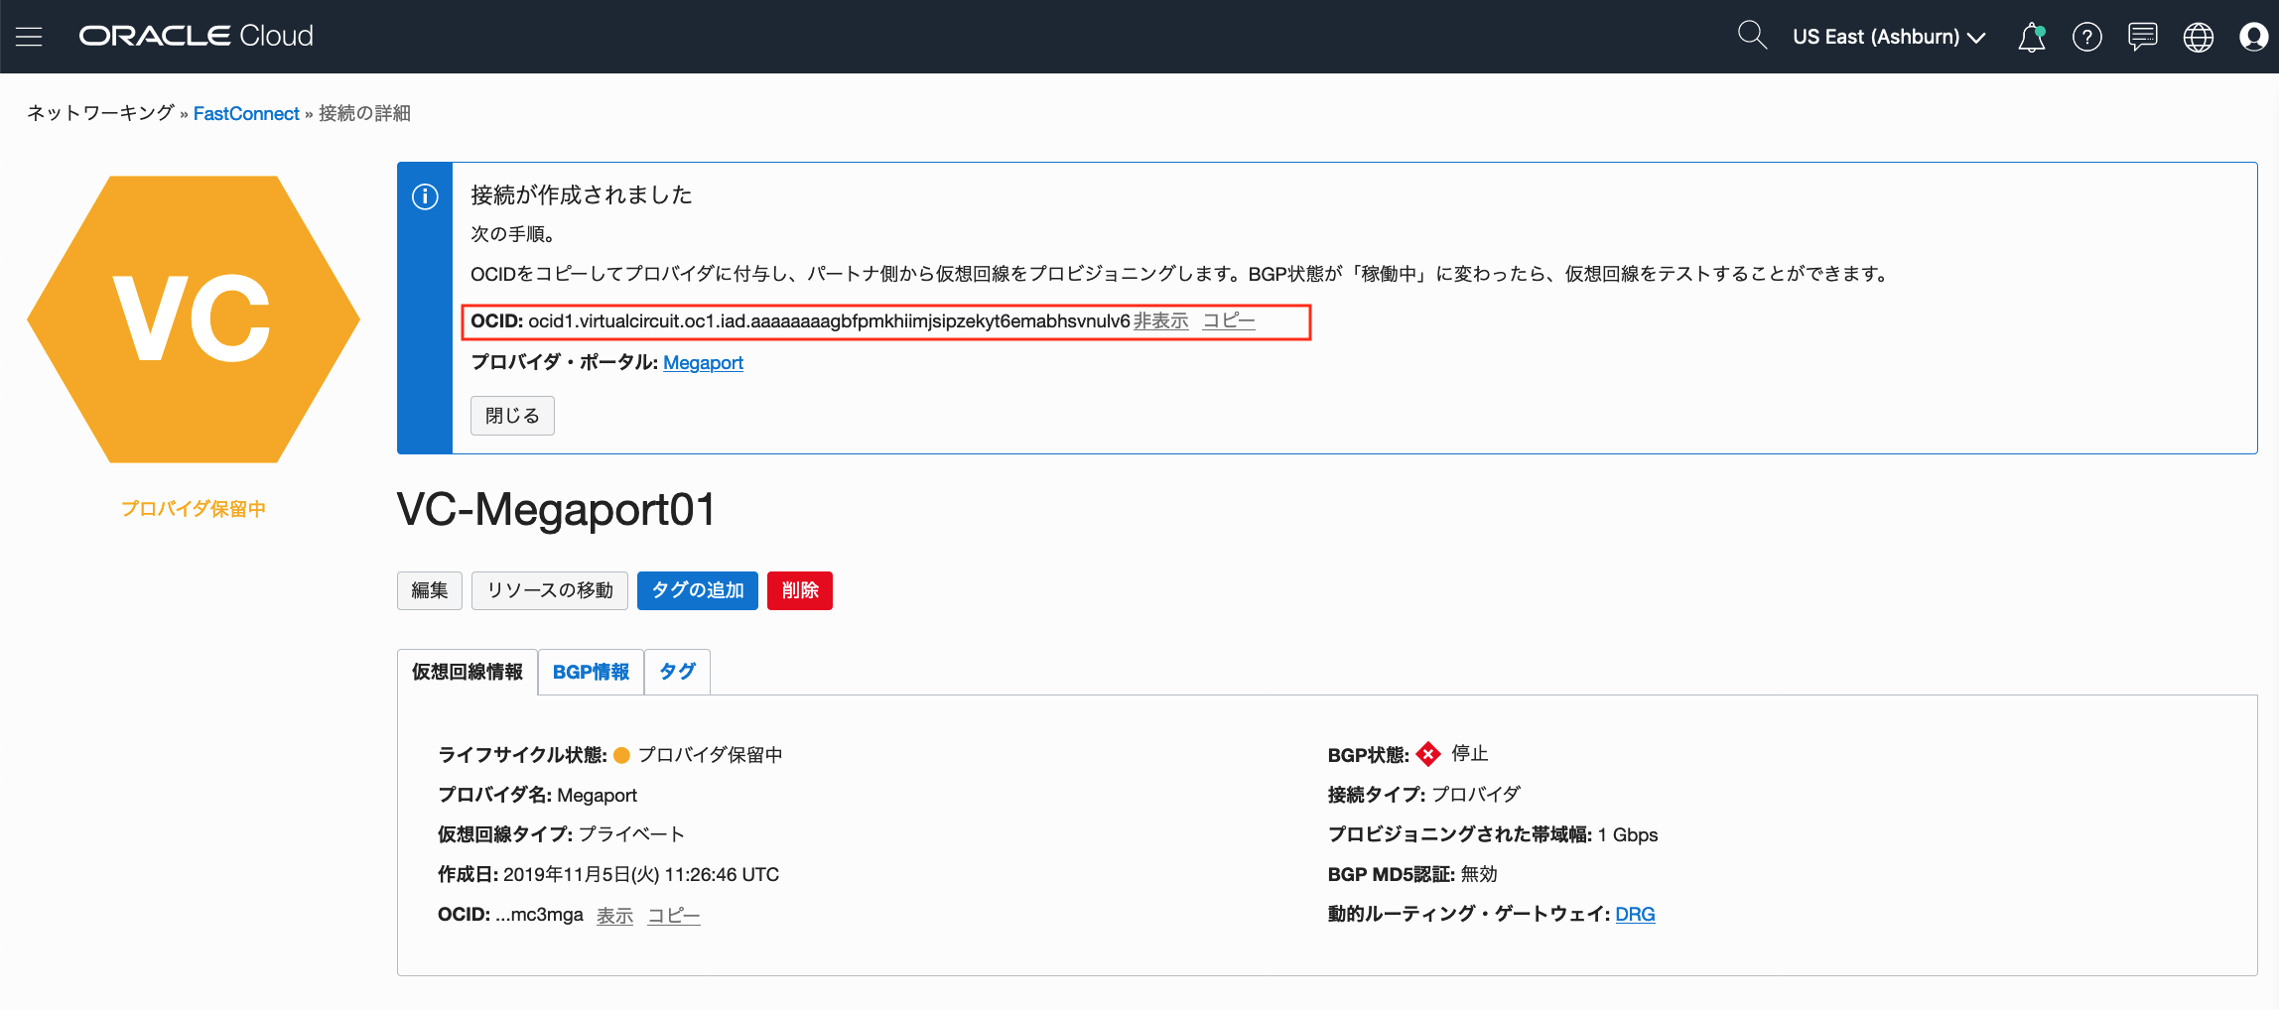Open the language globe icon
The width and height of the screenshot is (2279, 1010).
click(2199, 37)
